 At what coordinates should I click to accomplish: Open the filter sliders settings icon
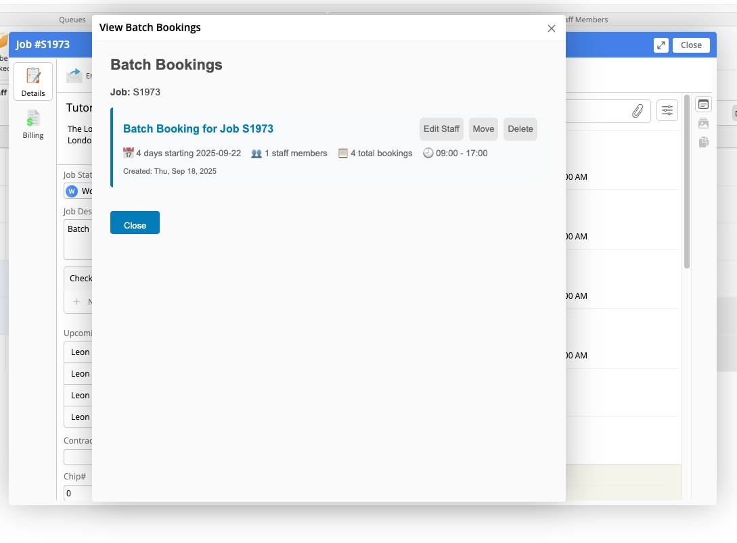[667, 111]
